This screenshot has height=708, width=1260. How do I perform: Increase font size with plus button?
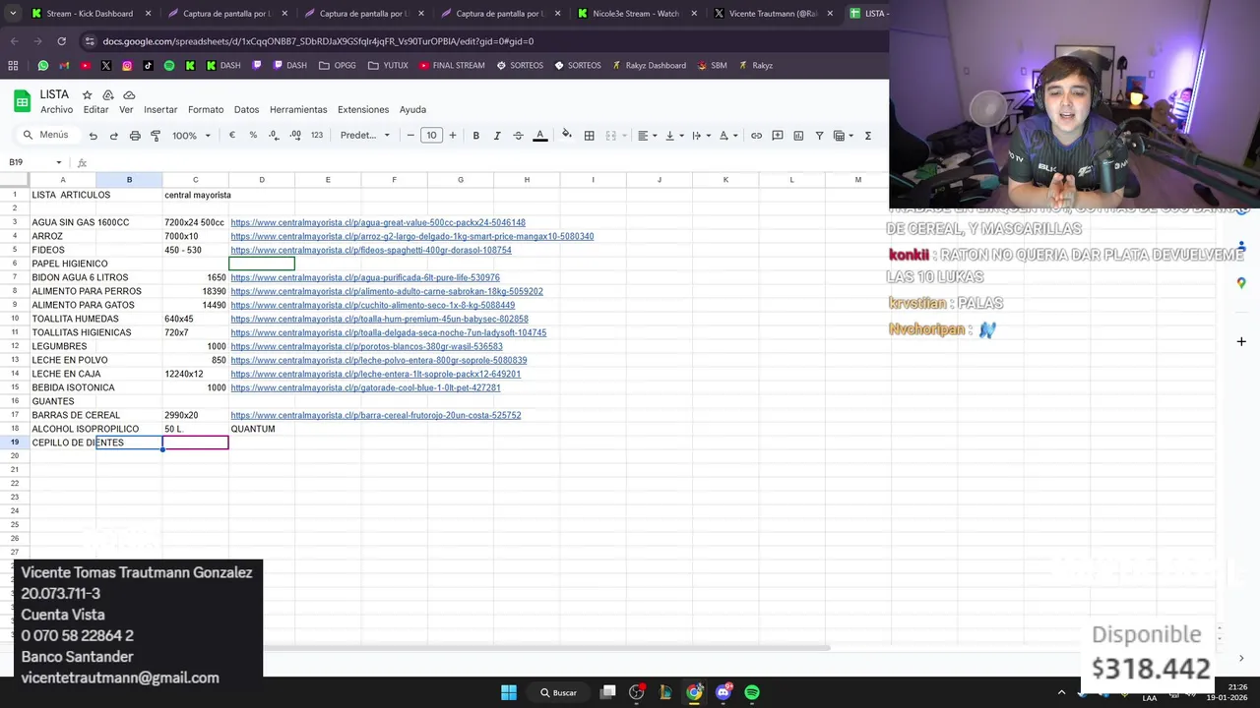[453, 136]
